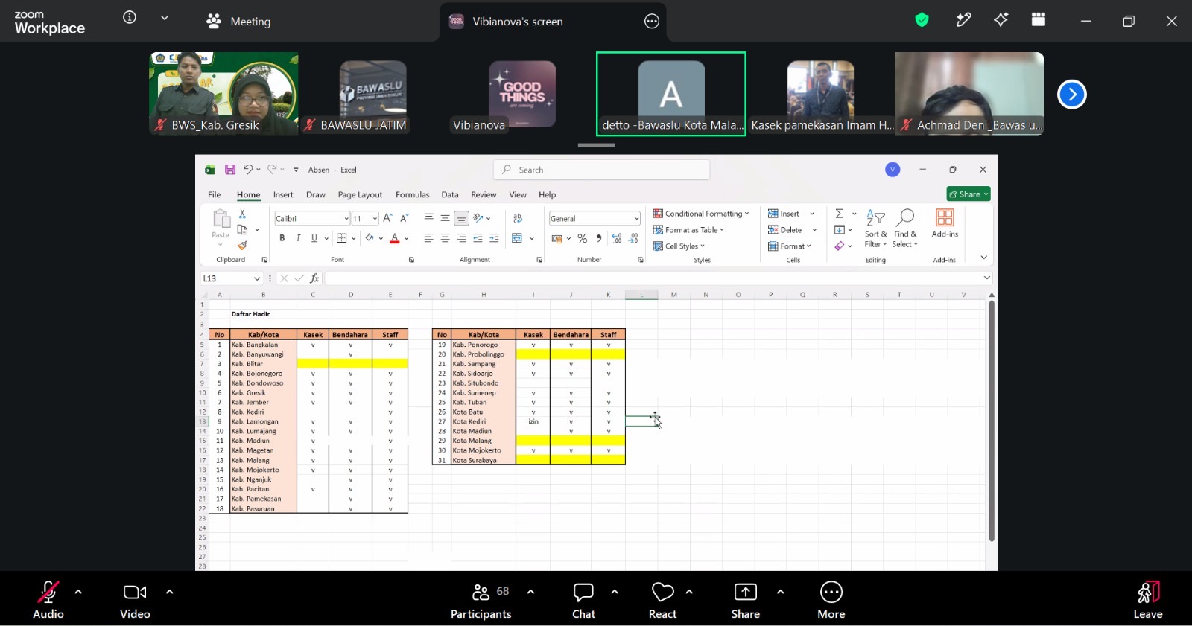Click the Increase Font Size icon
Image resolution: width=1192 pixels, height=626 pixels.
click(387, 218)
